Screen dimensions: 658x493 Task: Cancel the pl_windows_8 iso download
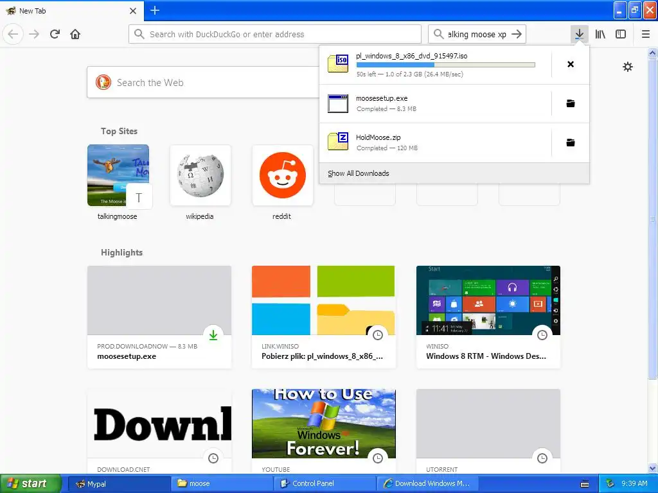click(x=571, y=64)
